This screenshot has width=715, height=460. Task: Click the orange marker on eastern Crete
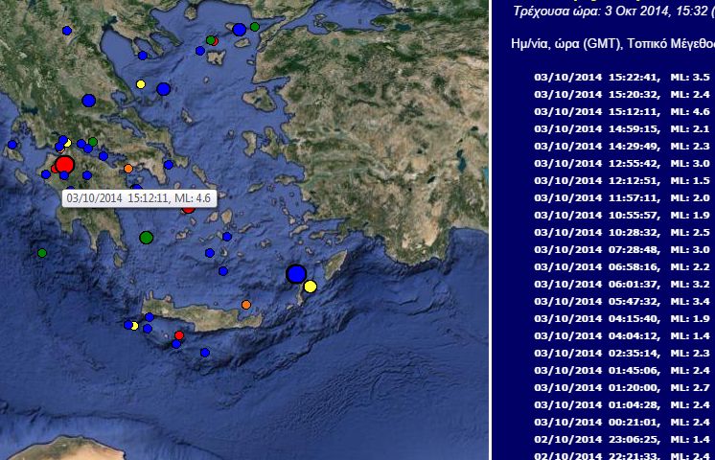pyautogui.click(x=246, y=305)
